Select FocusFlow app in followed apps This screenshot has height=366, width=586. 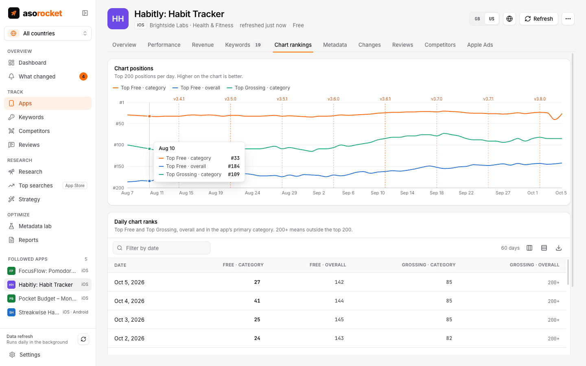click(x=48, y=271)
